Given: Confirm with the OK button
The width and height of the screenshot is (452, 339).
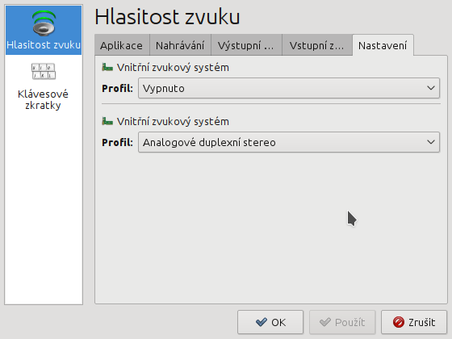Looking at the screenshot, I should coord(270,322).
